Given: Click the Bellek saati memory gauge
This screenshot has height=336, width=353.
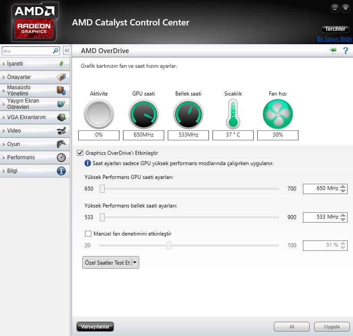Looking at the screenshot, I should pyautogui.click(x=188, y=114).
